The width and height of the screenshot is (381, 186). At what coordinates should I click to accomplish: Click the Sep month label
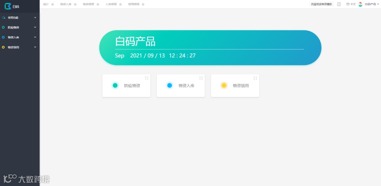(120, 56)
